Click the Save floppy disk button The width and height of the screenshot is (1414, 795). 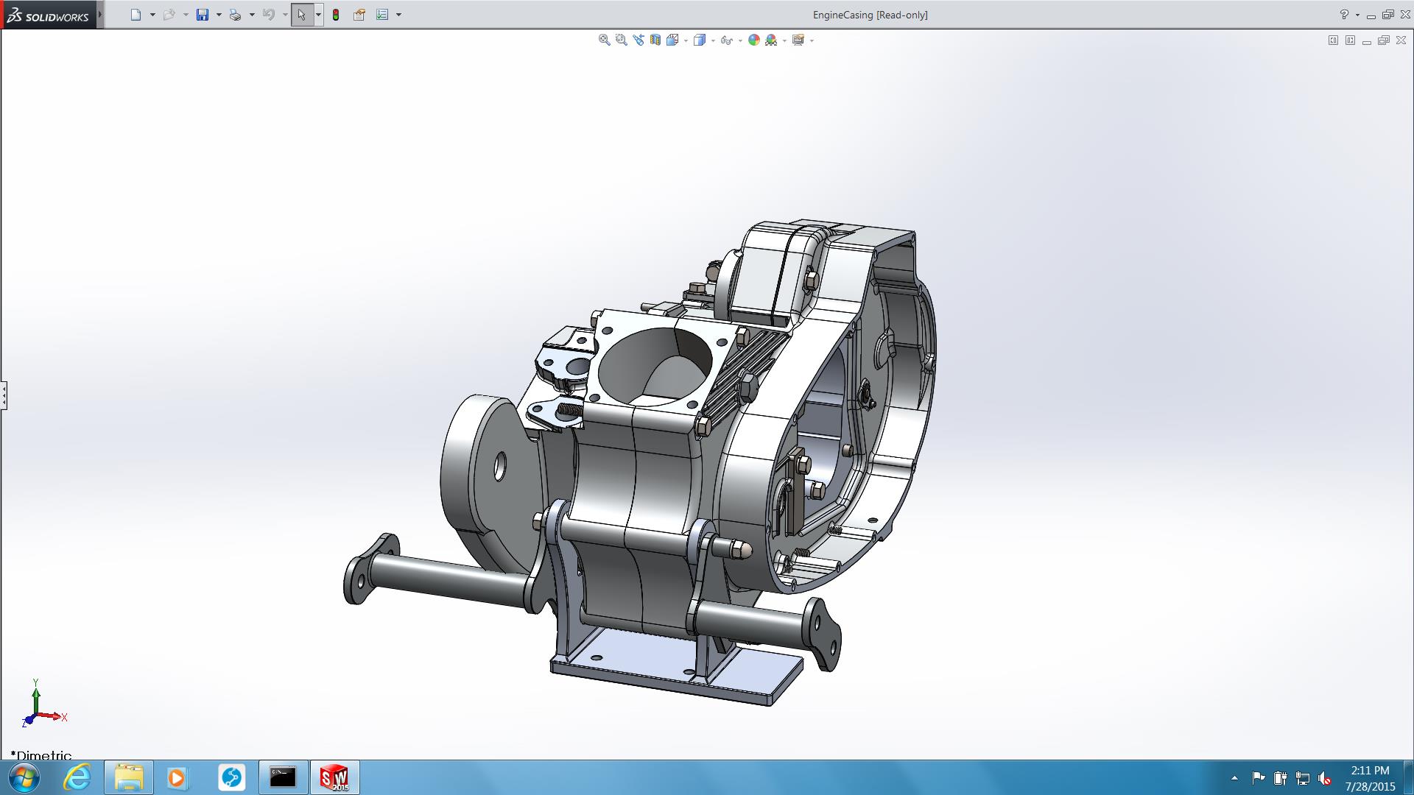[203, 15]
